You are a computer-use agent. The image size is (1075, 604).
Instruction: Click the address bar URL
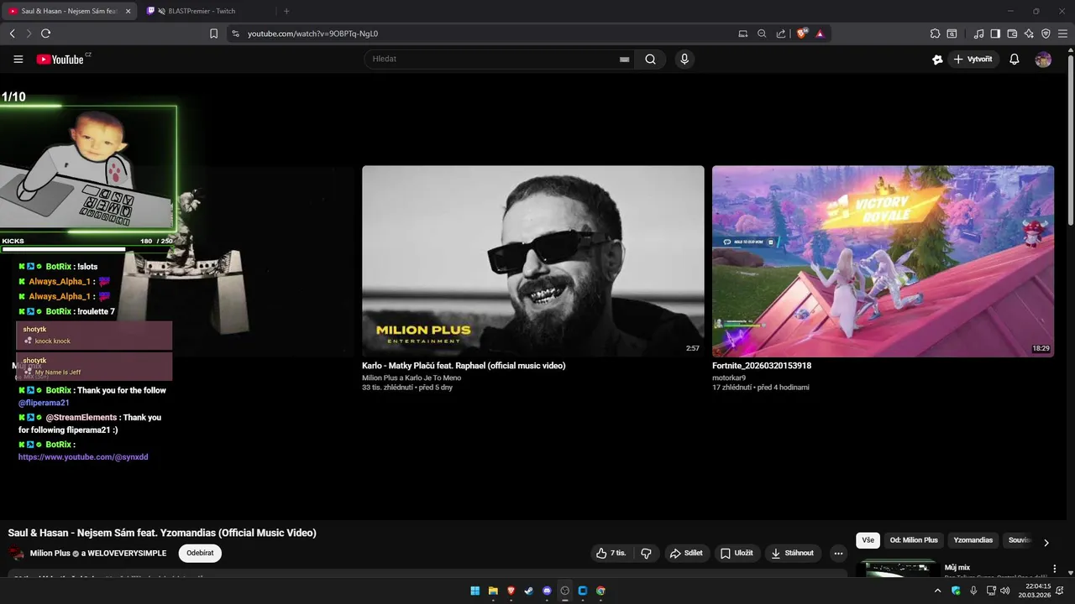coord(312,34)
